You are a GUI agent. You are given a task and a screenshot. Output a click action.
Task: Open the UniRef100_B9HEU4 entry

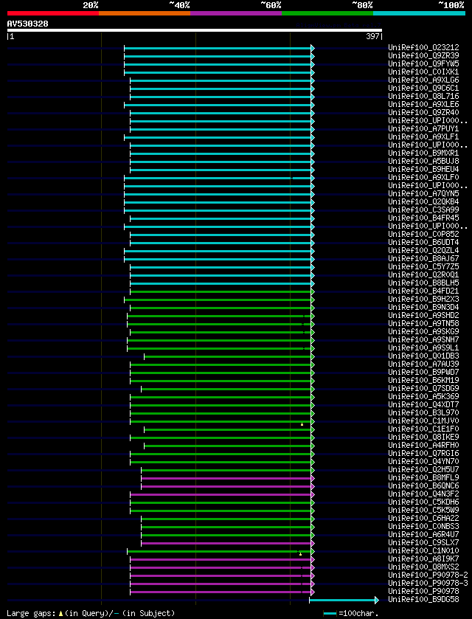(x=423, y=170)
